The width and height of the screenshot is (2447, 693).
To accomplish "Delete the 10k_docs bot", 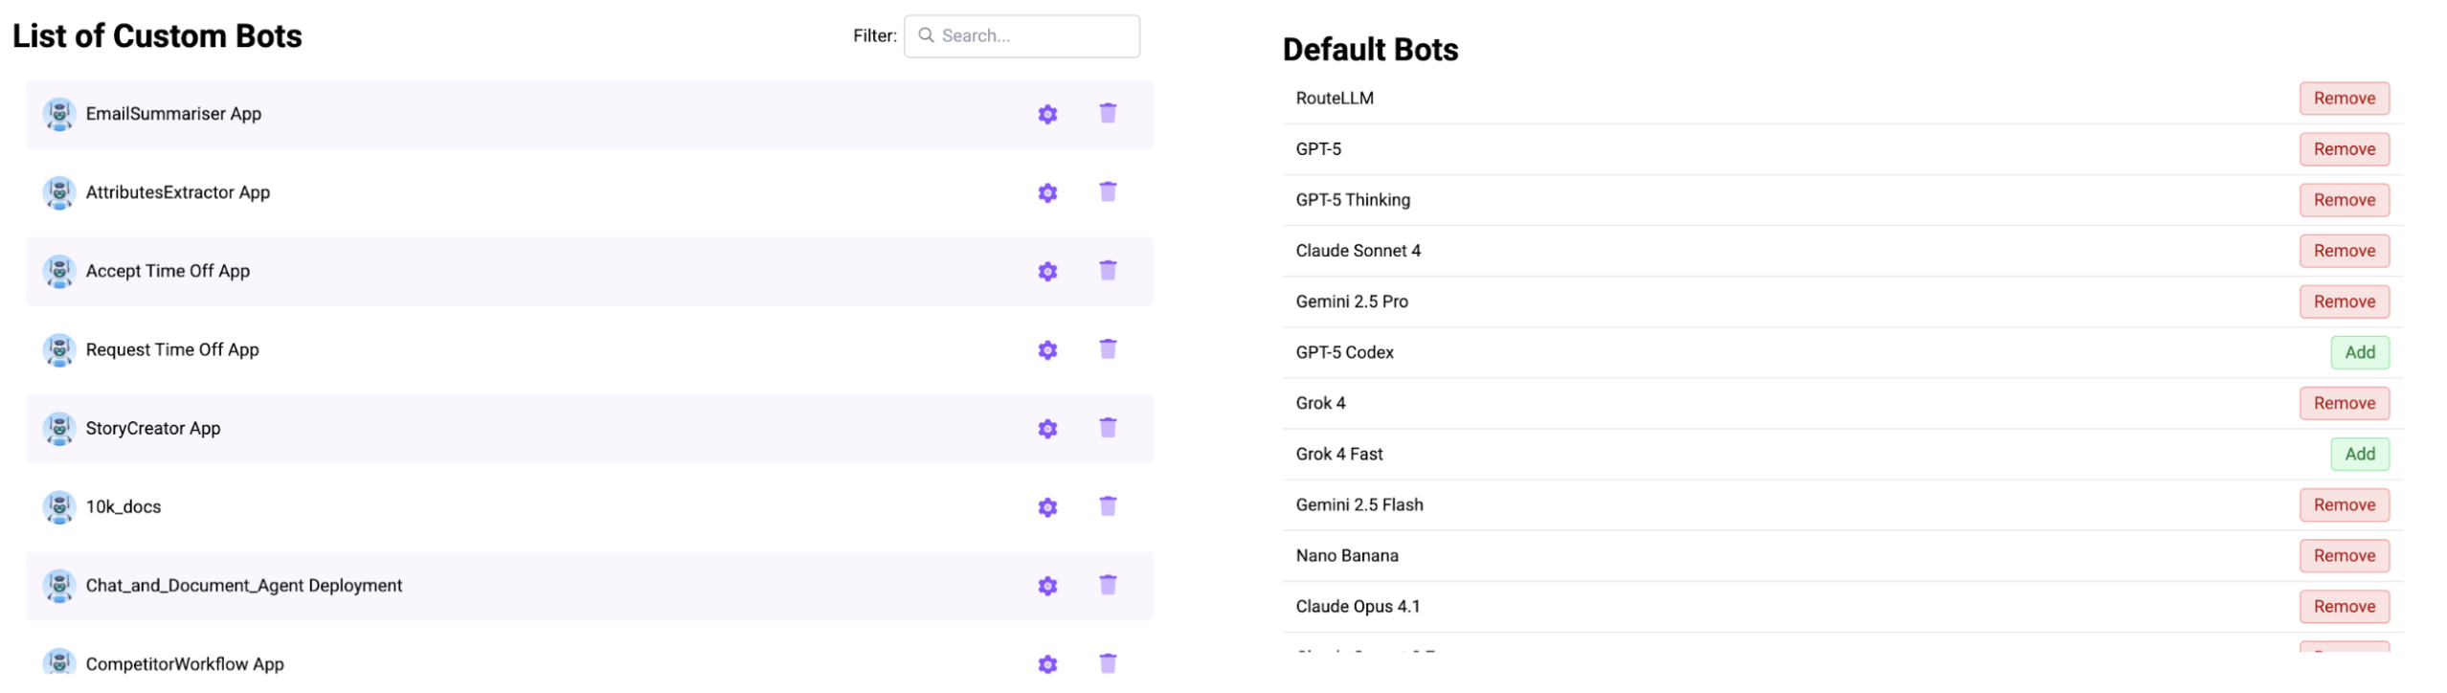I will 1108,506.
